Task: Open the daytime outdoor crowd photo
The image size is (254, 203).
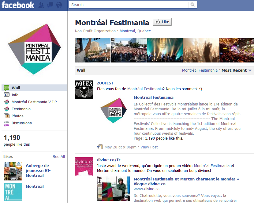Action: point(129,50)
